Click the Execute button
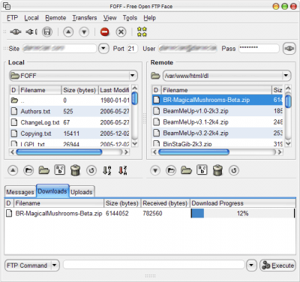Screen dimensions: 300x282 [x=277, y=265]
